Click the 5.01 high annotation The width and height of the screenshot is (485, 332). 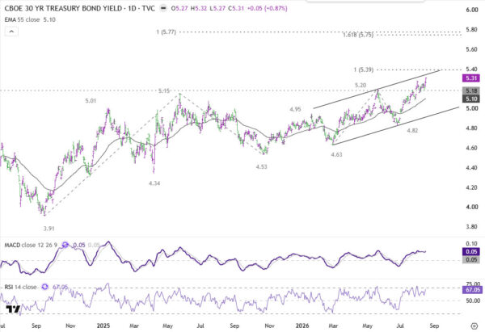coord(91,101)
